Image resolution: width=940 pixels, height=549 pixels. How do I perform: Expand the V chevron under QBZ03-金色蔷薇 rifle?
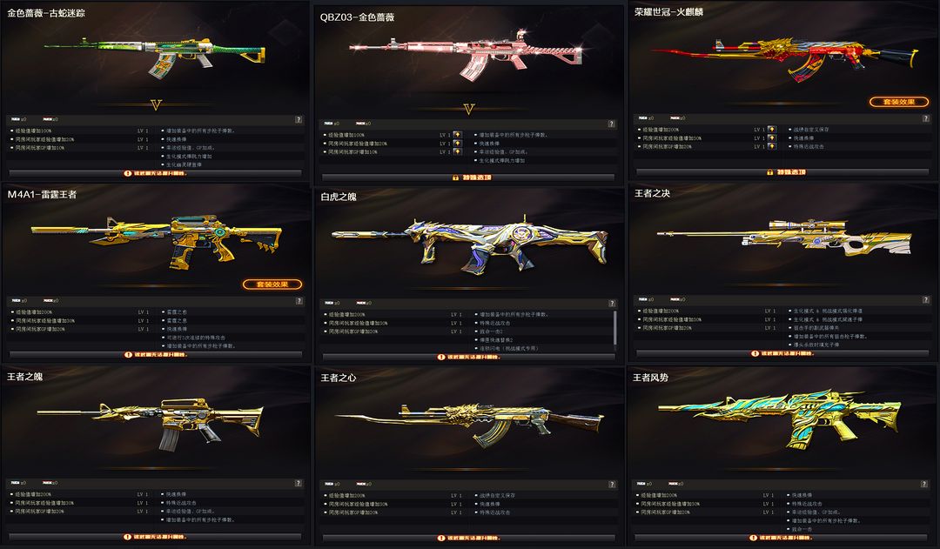(469, 109)
